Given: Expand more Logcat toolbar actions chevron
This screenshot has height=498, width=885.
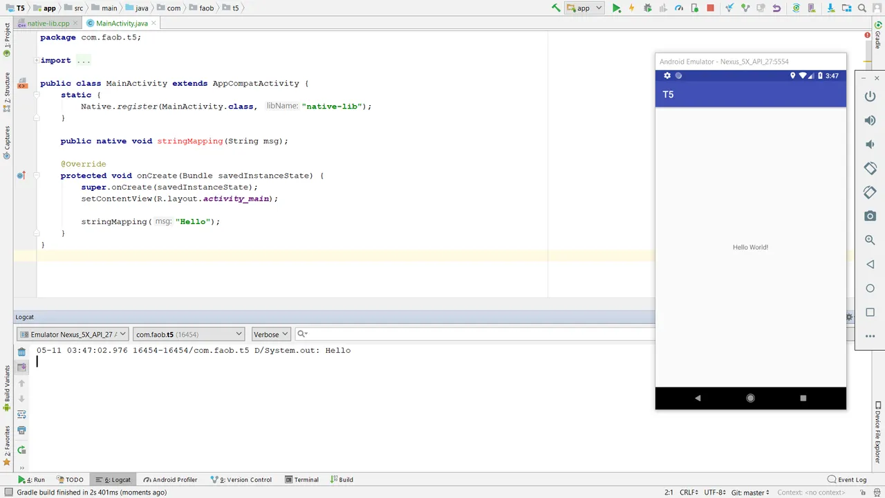Looking at the screenshot, I should tap(21, 468).
